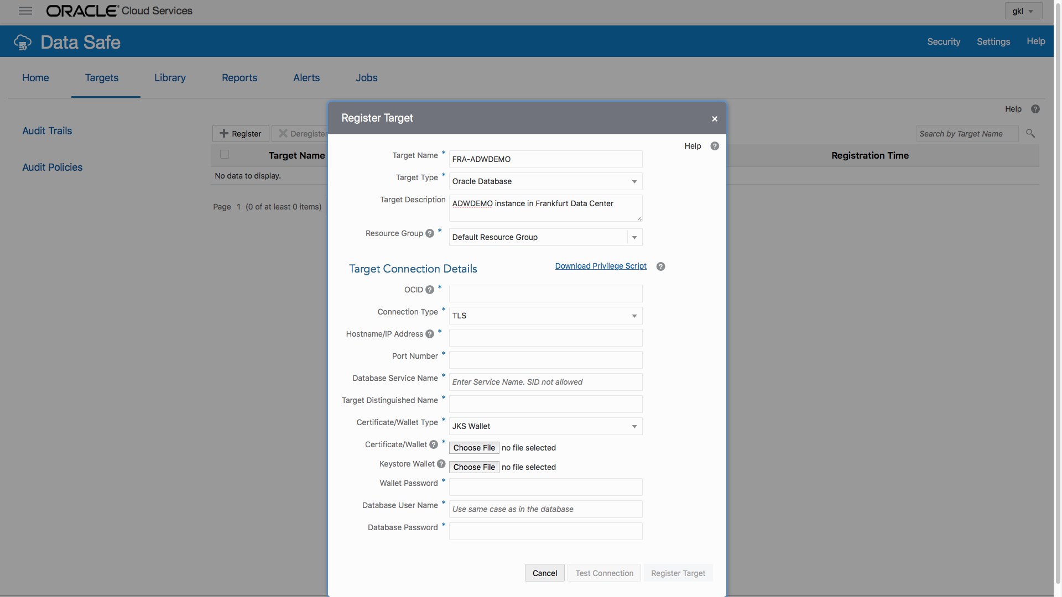The image size is (1062, 597).
Task: Click the help icon beside OCID
Action: 430,290
